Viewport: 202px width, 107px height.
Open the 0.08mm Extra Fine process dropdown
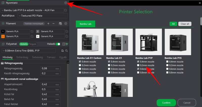(29, 51)
